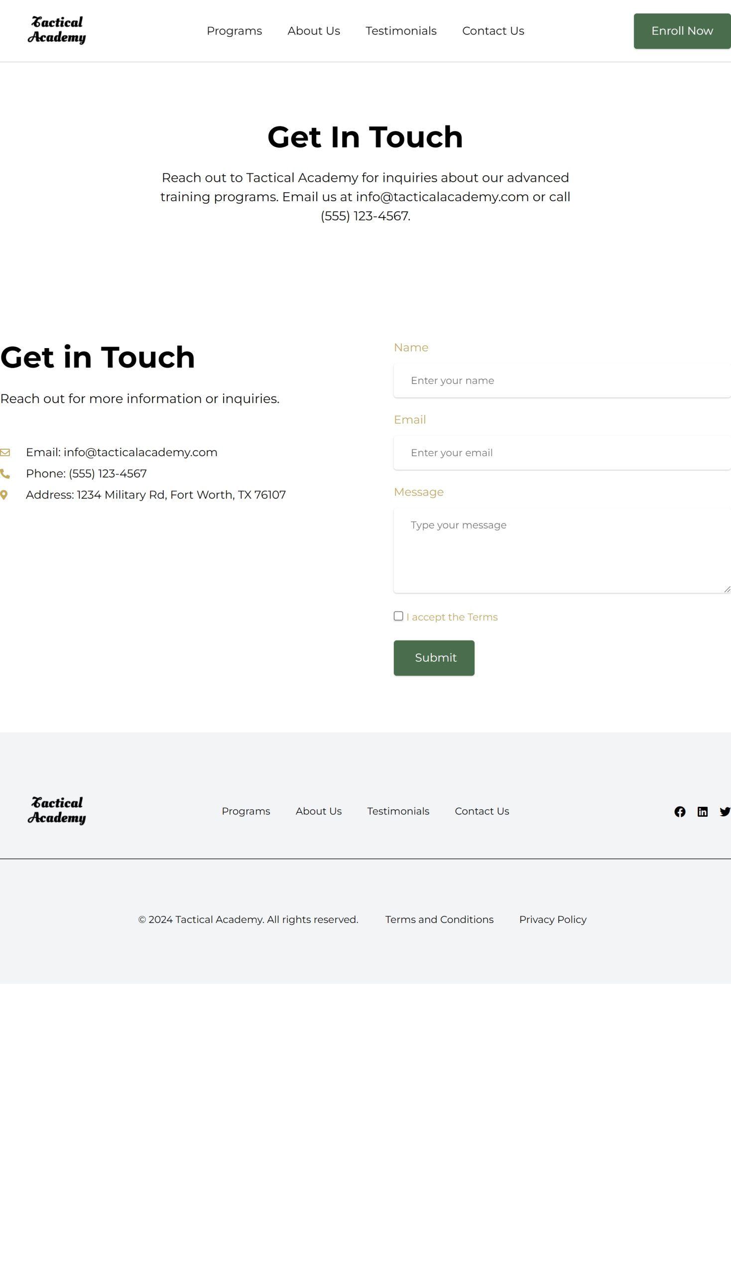The width and height of the screenshot is (731, 1275).
Task: Click the copyright 2024 Tactical Academy text
Action: [x=248, y=919]
